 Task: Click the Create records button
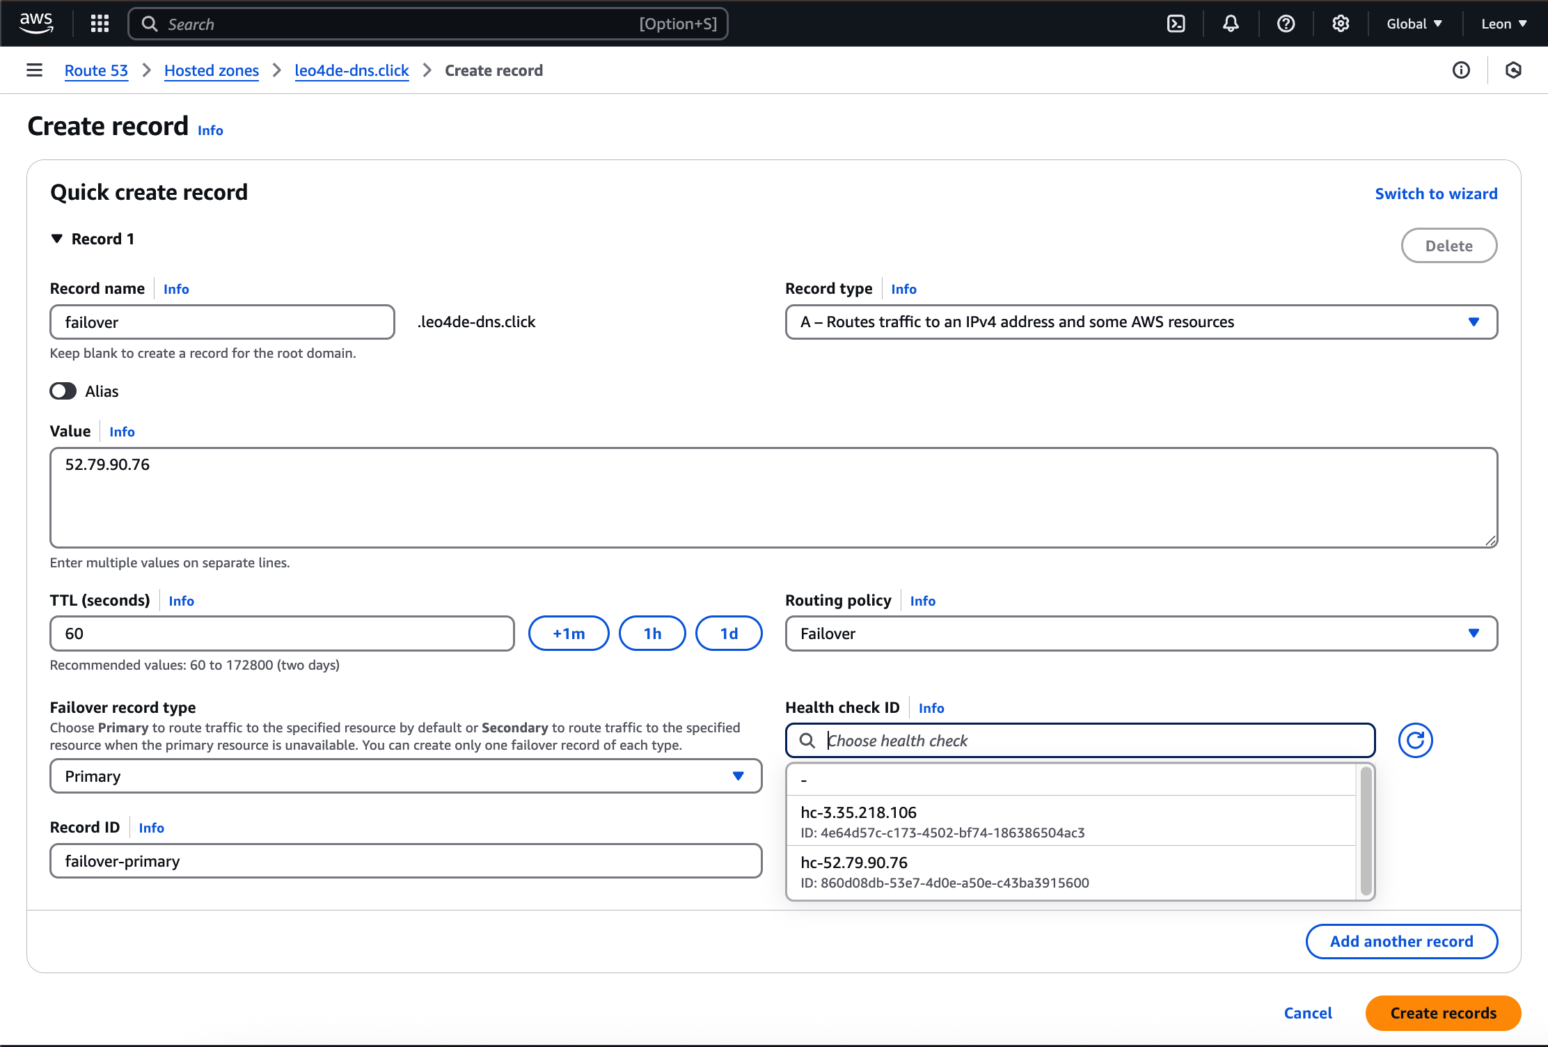tap(1443, 1013)
